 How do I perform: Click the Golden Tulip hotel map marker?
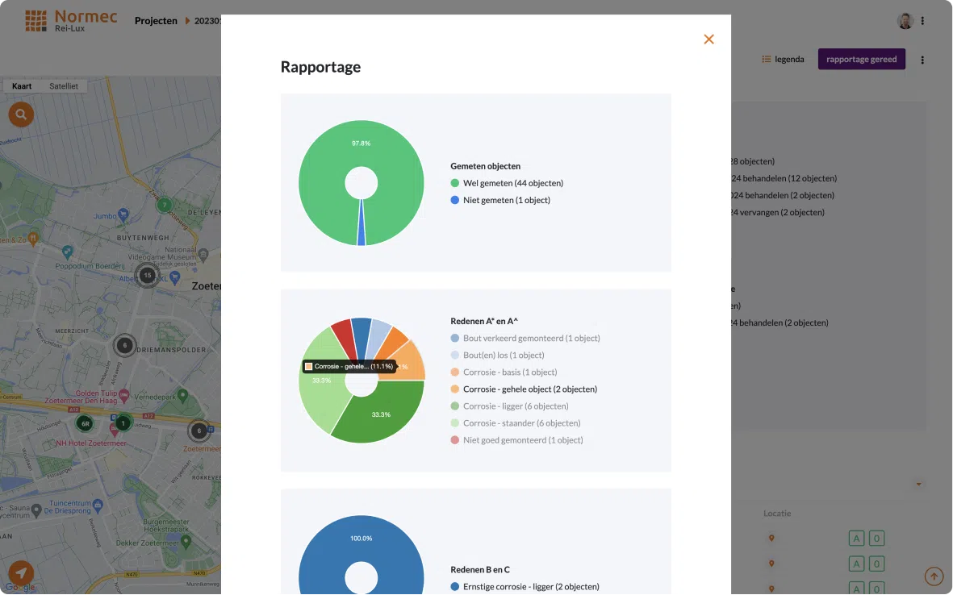(124, 394)
